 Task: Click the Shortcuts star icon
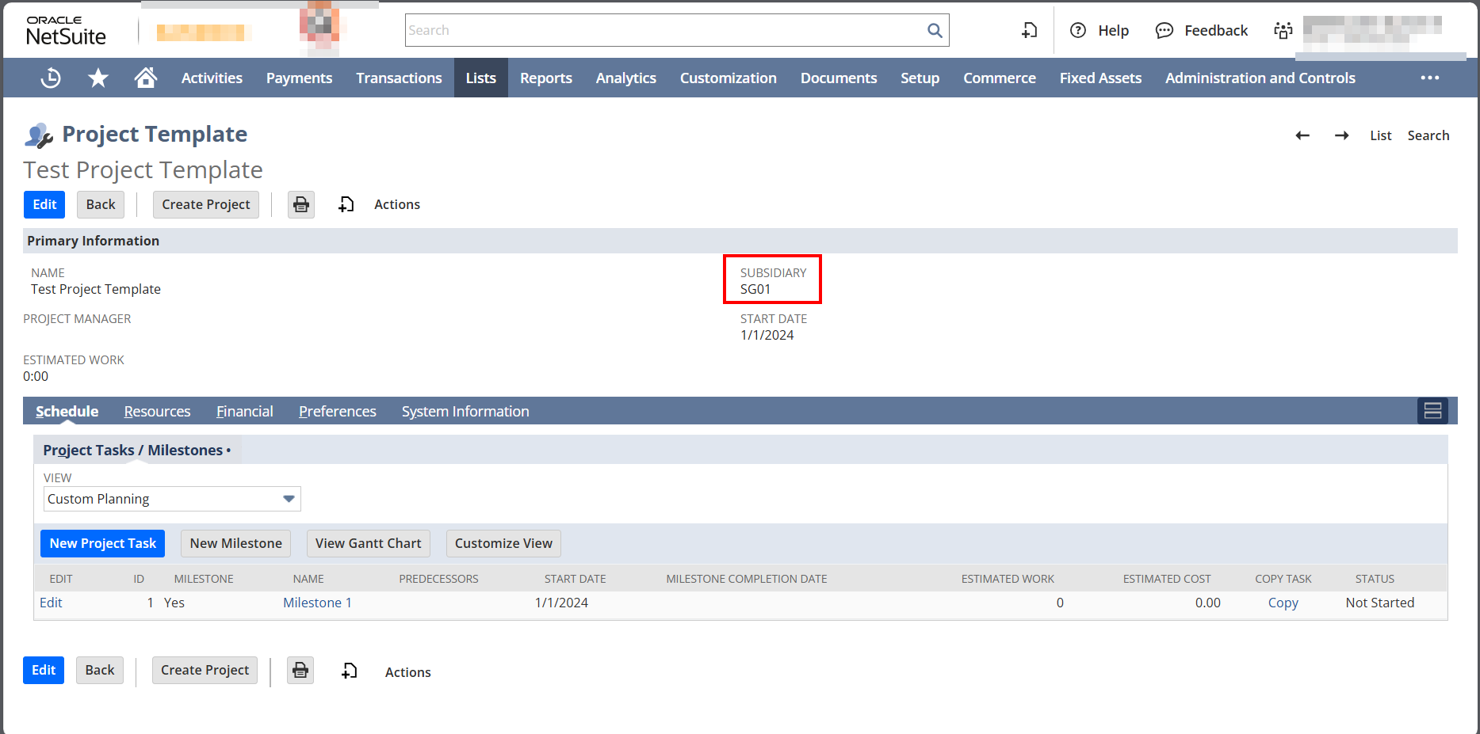(x=98, y=78)
